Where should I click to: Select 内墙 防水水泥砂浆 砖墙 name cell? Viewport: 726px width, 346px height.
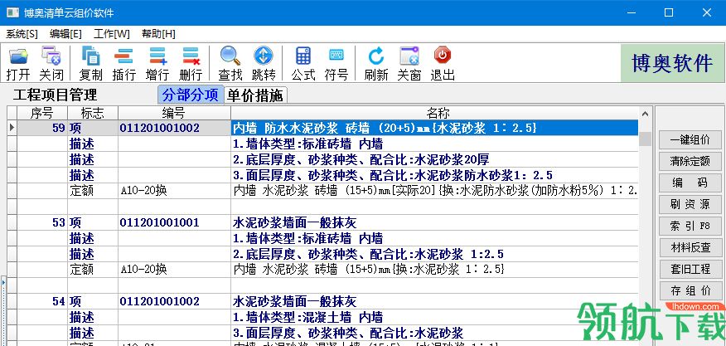point(435,128)
